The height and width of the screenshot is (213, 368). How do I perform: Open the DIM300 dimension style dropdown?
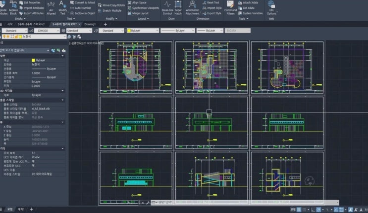(x=47, y=31)
